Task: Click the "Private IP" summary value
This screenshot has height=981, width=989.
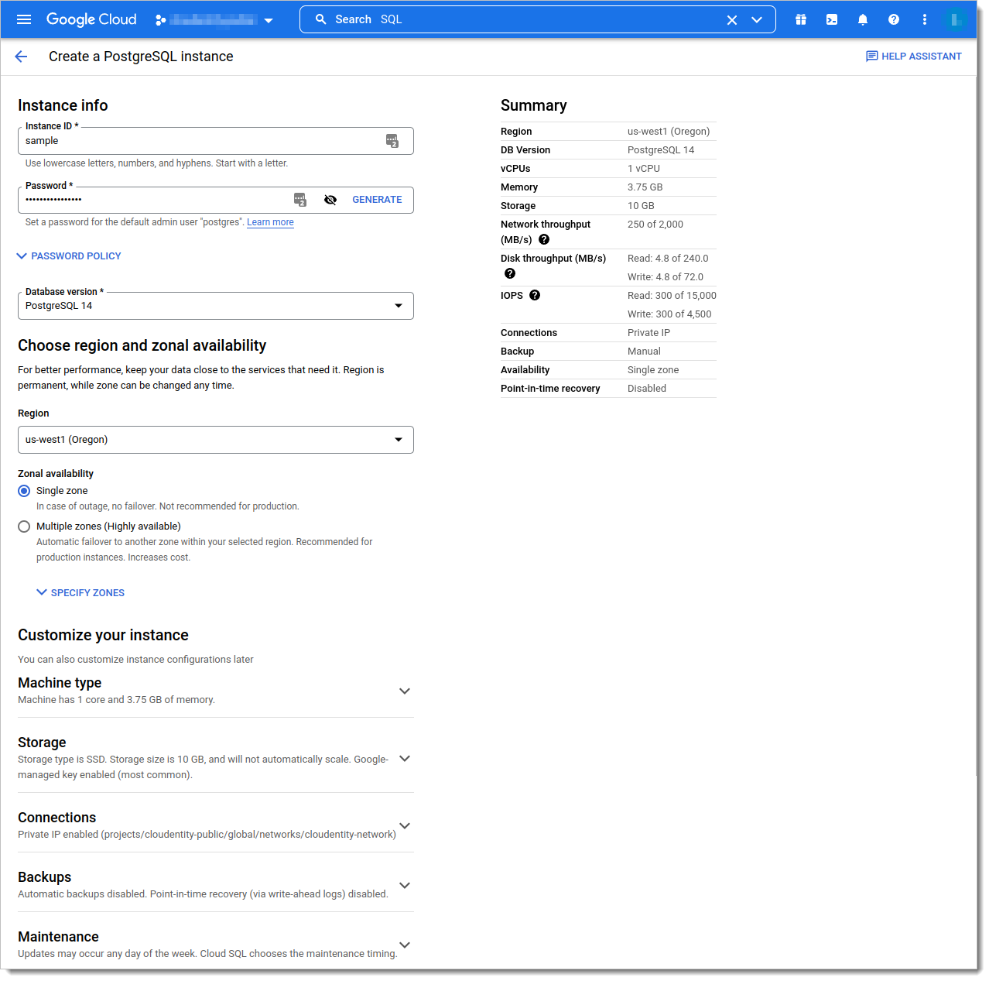Action: [x=648, y=333]
